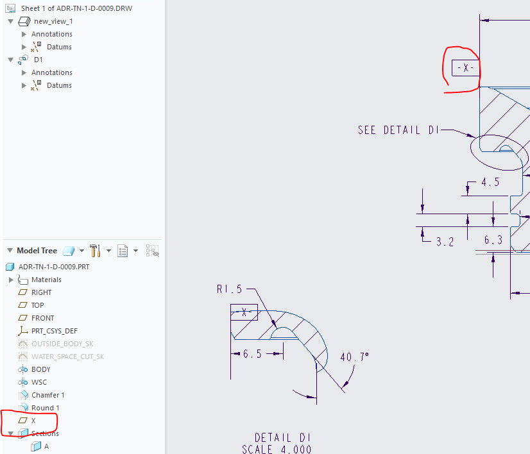
Task: Select the Materials icon in Model Tree
Action: point(22,280)
